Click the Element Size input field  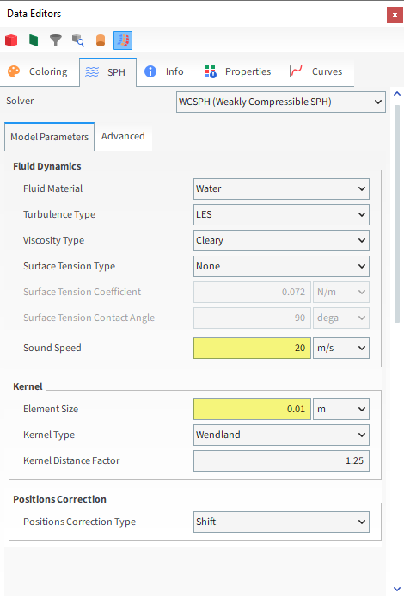(x=252, y=409)
